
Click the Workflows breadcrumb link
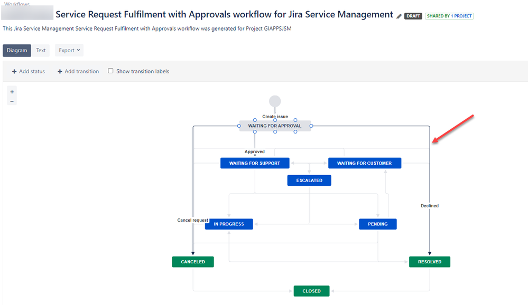click(17, 4)
